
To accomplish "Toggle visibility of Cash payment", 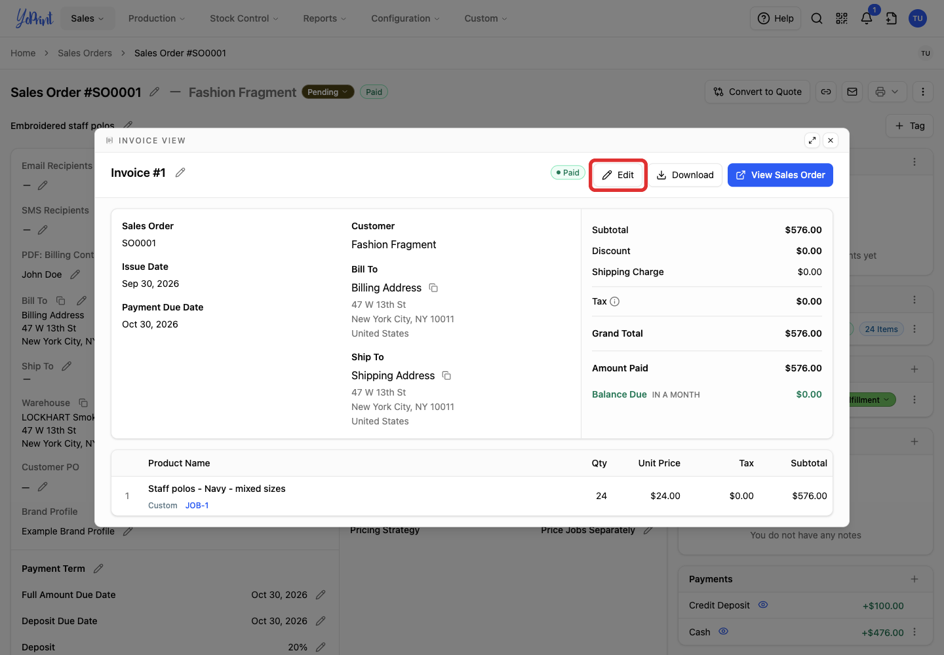I will pyautogui.click(x=723, y=631).
